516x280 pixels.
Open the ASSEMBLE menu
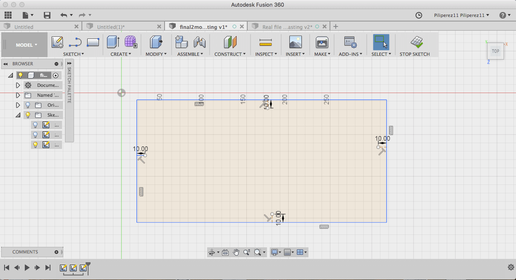[190, 54]
